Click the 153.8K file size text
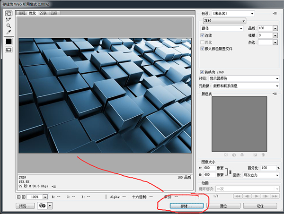Viewport: 284px width, 214px height. [x=24, y=182]
